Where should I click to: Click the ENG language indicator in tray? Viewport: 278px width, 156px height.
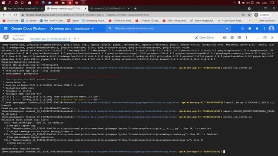[258, 3]
